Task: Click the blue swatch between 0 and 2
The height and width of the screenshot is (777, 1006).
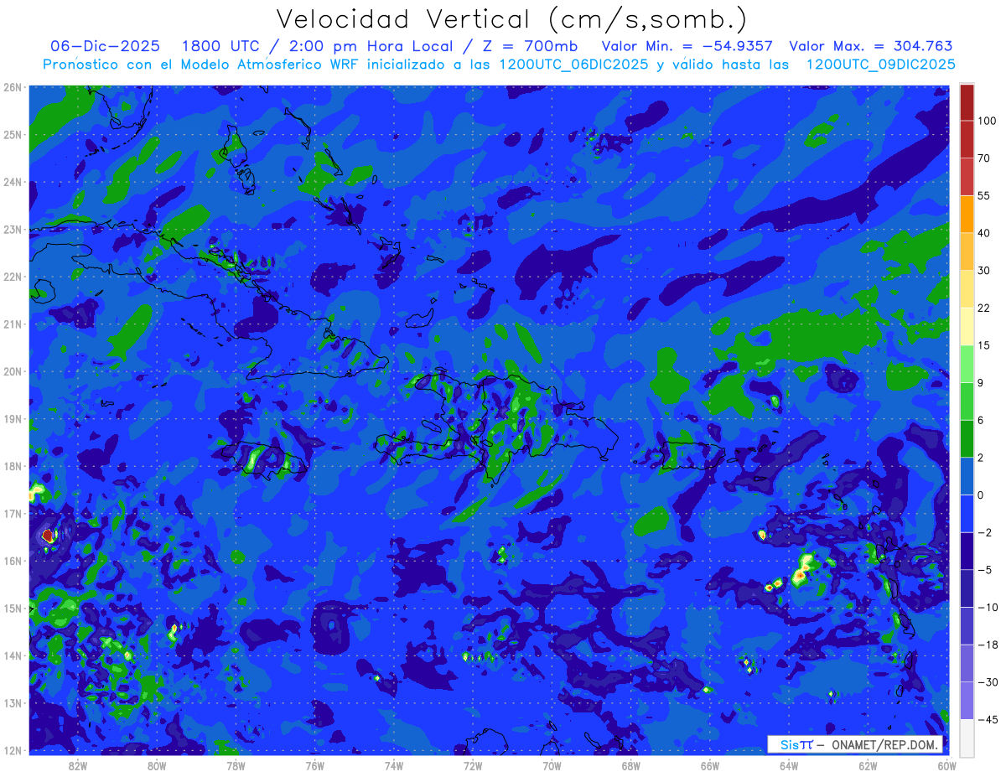Action: 967,475
